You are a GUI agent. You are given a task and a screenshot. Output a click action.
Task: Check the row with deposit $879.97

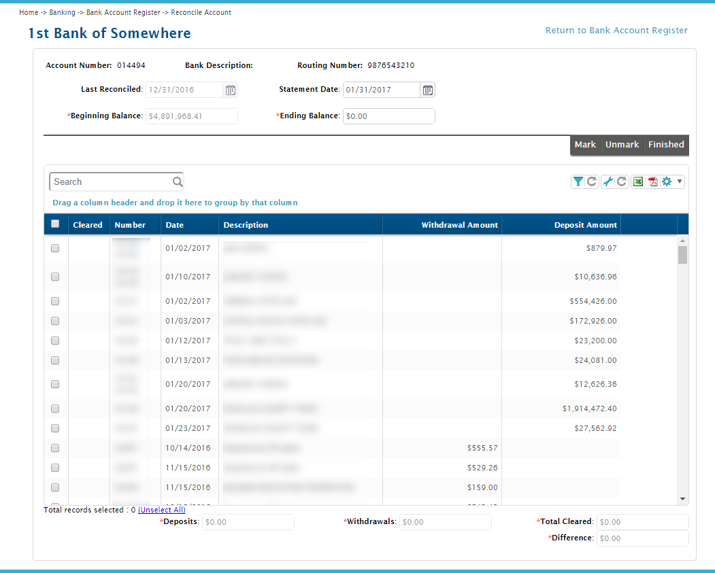(55, 248)
